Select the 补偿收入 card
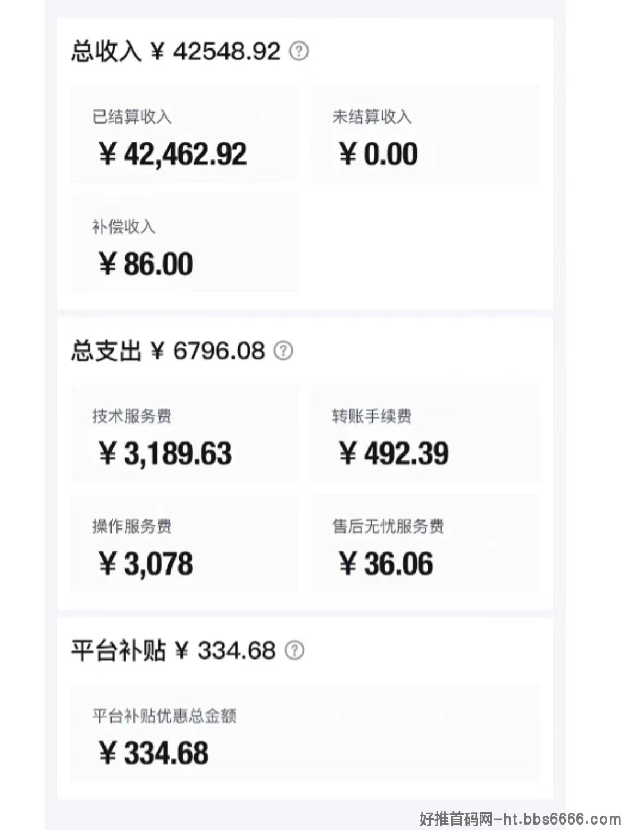 [184, 244]
